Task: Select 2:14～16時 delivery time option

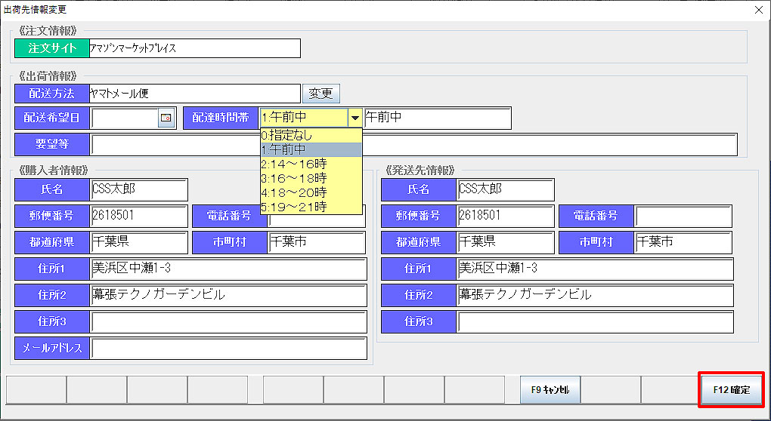Action: [311, 164]
